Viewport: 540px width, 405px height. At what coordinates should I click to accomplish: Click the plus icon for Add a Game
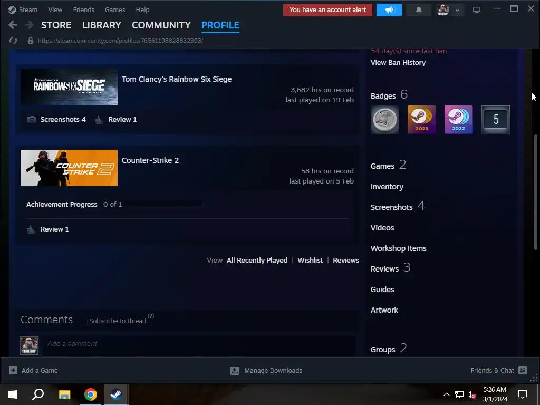click(13, 370)
